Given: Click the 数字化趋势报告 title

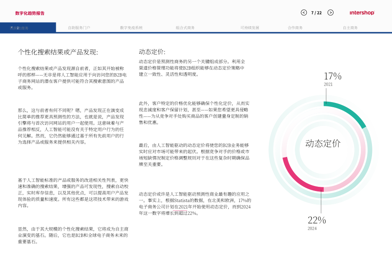Looking at the screenshot, I should 30,13.
